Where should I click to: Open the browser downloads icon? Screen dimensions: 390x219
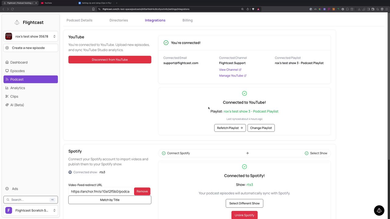(x=359, y=9)
